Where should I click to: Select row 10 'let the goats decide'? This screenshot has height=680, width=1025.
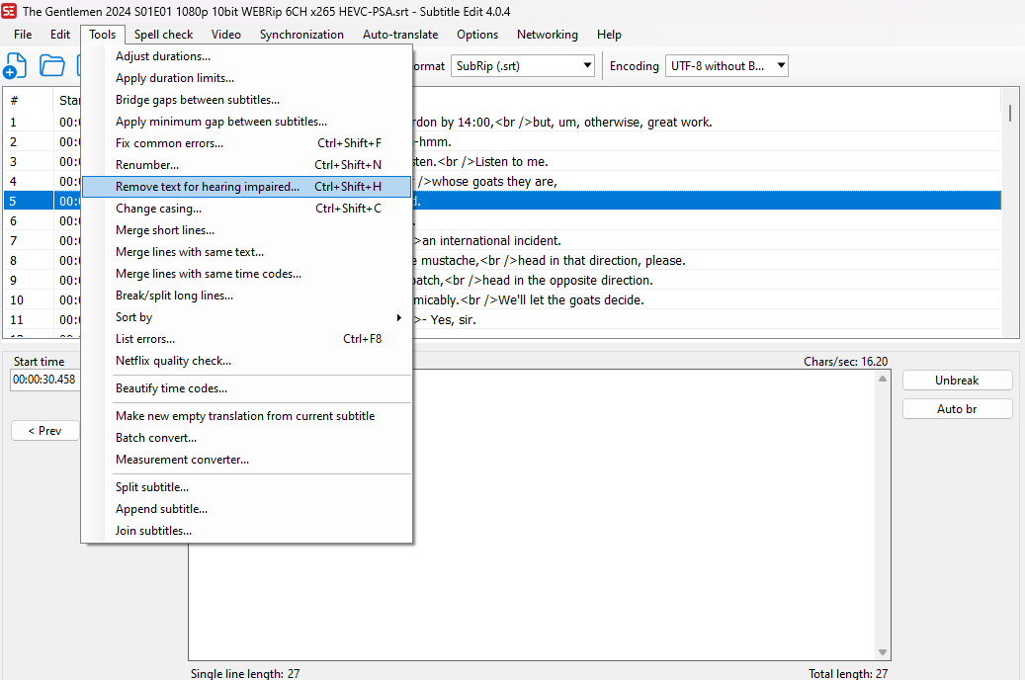[502, 299]
